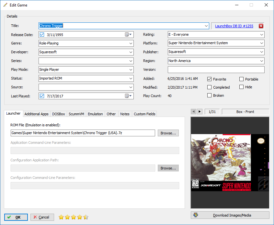Image resolution: width=274 pixels, height=225 pixels.
Task: Click the Play Count value 40
Action: coord(169,96)
